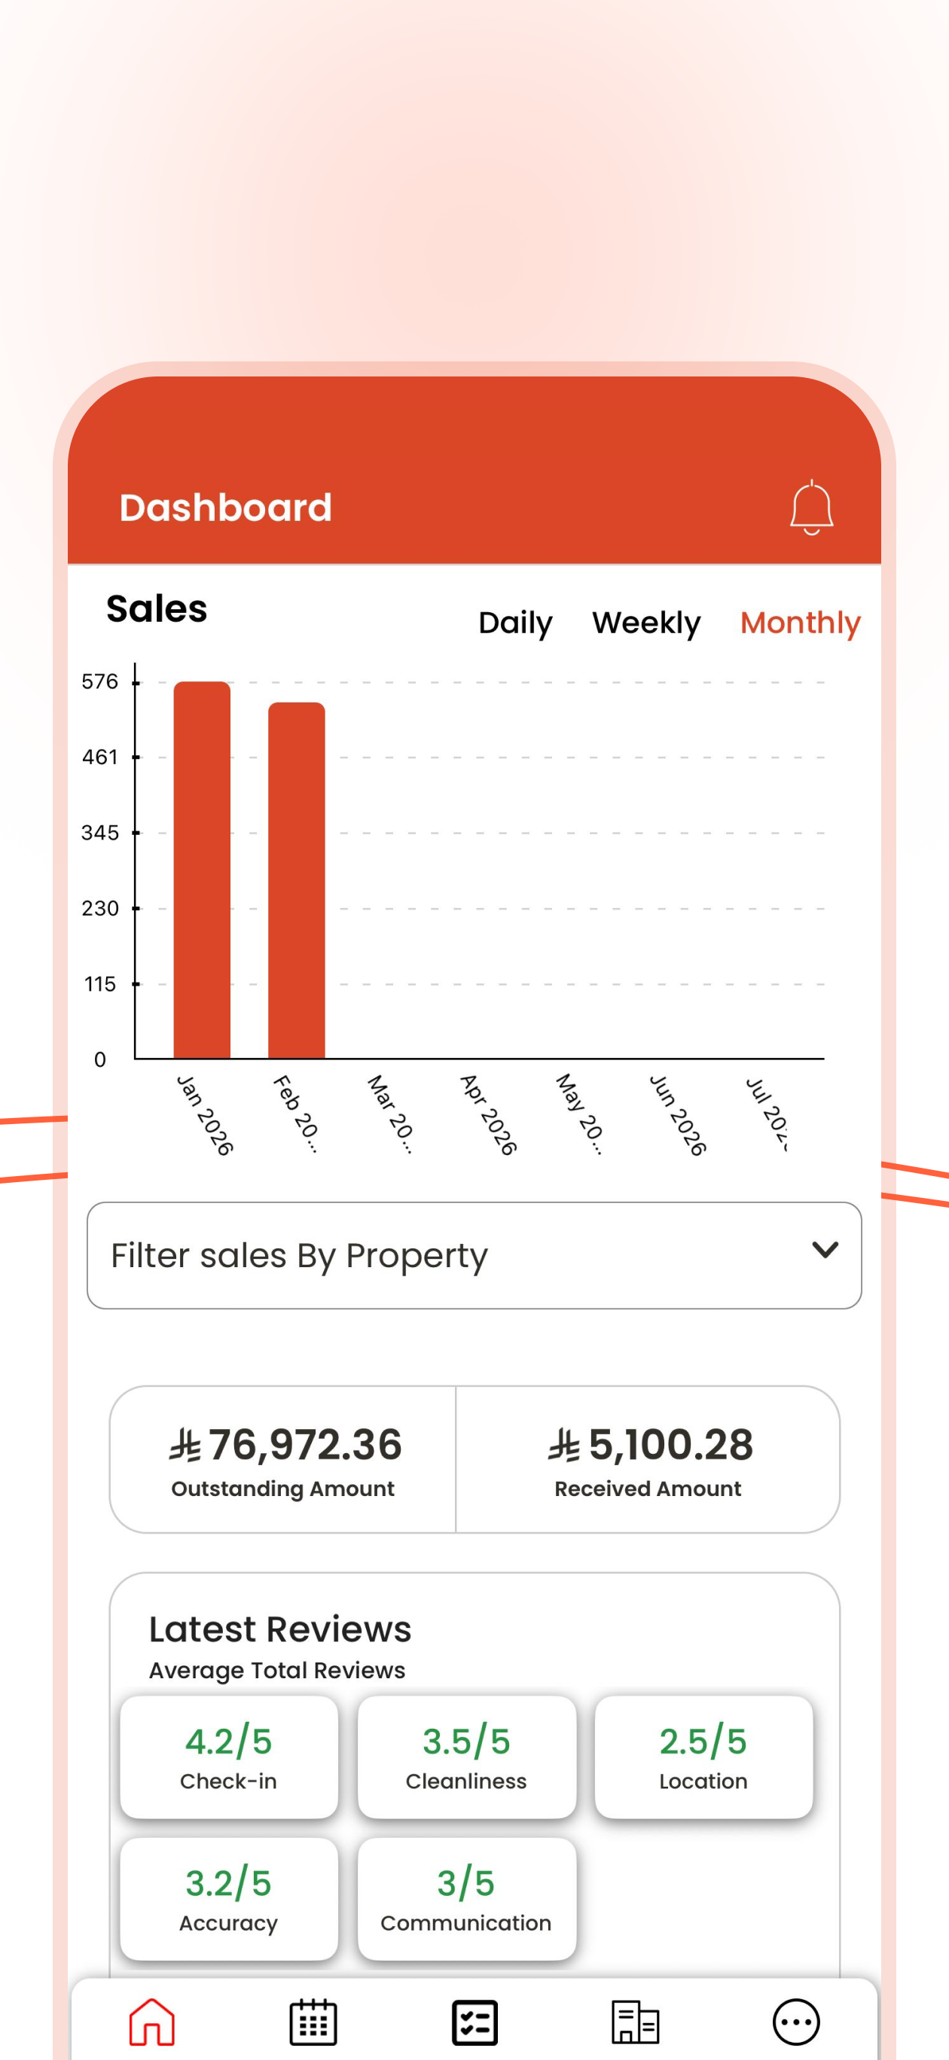
Task: Click the chevron arrow in property filter
Action: (825, 1249)
